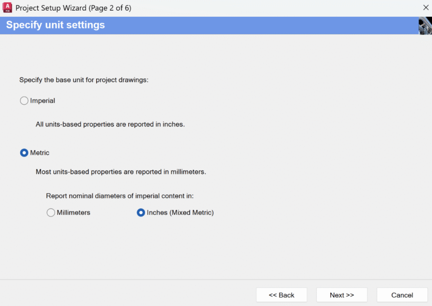Cancel the project setup wizard
Viewport: 432px width, 306px height.
point(402,295)
